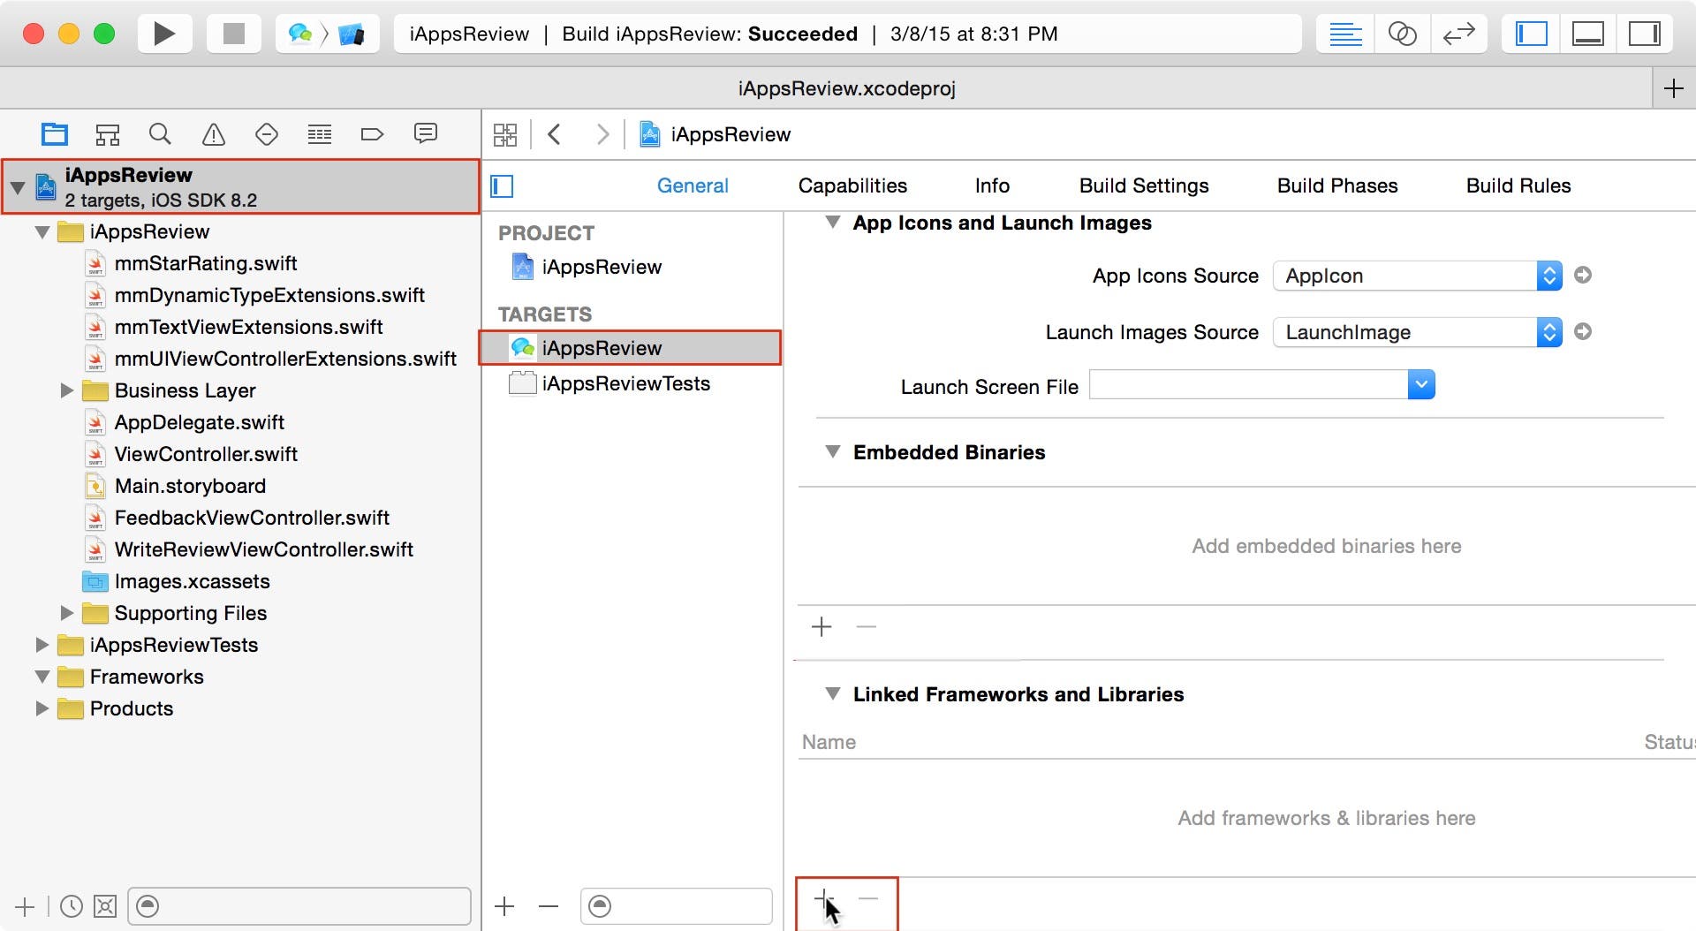
Task: Expand the Business Layer folder
Action: [x=66, y=390]
